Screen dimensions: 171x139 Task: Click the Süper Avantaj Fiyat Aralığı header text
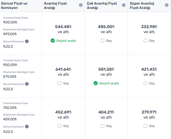[142, 6]
